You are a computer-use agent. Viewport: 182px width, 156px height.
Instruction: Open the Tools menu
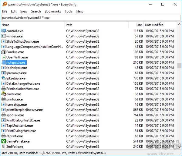click(69, 11)
